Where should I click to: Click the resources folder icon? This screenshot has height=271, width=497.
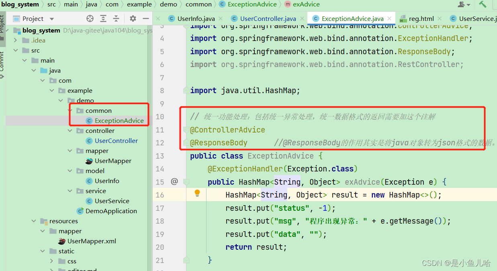pyautogui.click(x=44, y=221)
